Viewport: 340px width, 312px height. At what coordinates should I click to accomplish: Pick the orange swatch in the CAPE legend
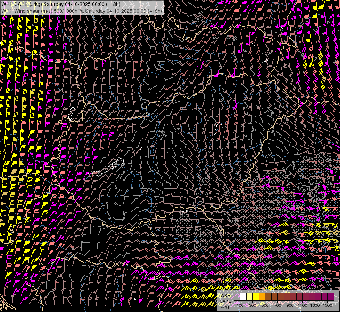click(262, 297)
